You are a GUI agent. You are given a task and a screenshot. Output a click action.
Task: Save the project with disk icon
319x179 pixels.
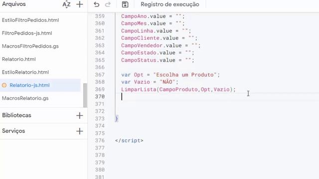(x=125, y=4)
